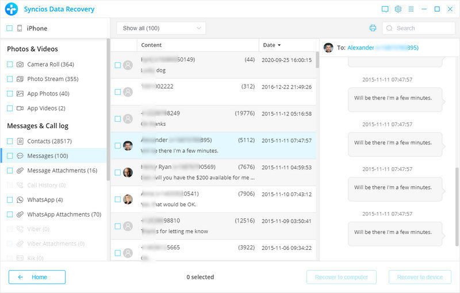
Task: Open the feedback chat icon in title bar
Action: pos(385,9)
